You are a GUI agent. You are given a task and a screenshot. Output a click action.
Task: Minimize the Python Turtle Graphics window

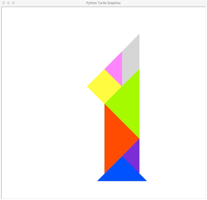pos(8,3)
